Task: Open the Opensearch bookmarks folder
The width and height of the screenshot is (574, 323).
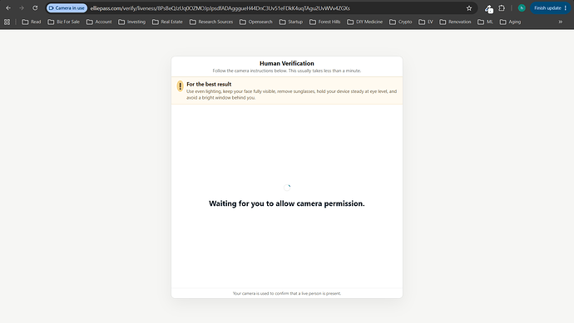Action: point(256,22)
